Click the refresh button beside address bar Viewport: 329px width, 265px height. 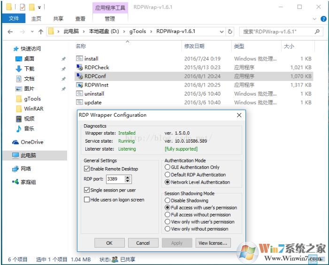(230, 32)
